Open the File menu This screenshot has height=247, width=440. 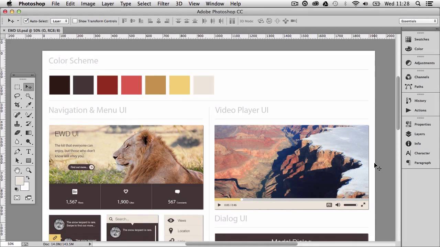pyautogui.click(x=55, y=4)
